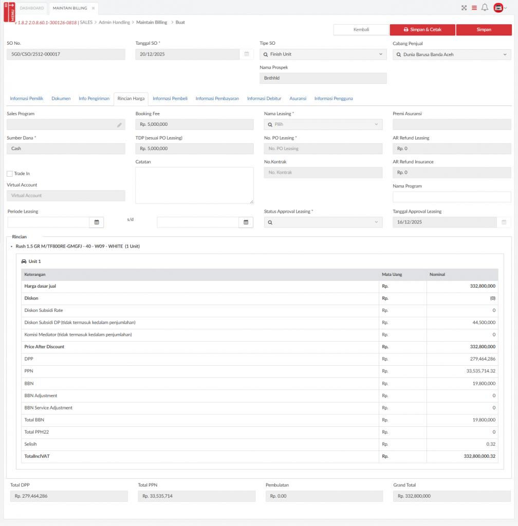Expand Status Approval Leasing dropdown

pos(323,222)
